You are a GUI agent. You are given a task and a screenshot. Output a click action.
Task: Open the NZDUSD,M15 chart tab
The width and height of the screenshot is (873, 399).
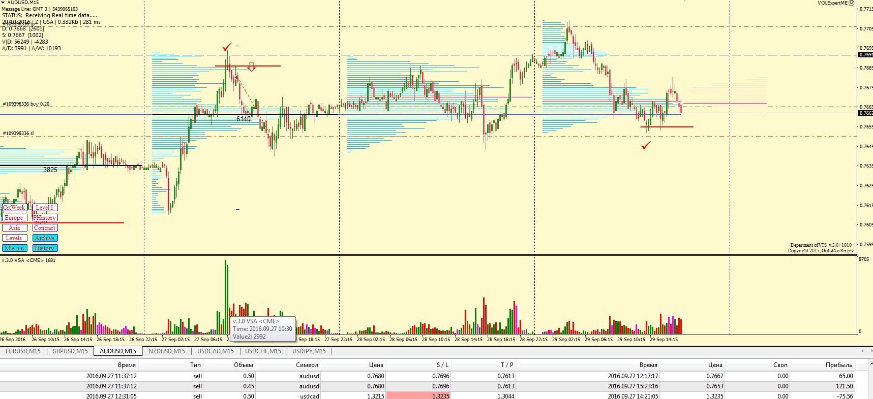pos(167,351)
